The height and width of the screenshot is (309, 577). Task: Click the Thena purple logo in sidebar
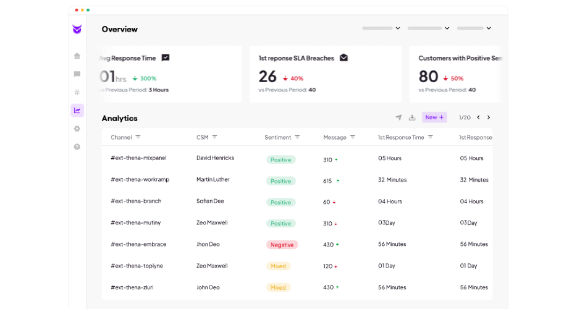point(77,29)
